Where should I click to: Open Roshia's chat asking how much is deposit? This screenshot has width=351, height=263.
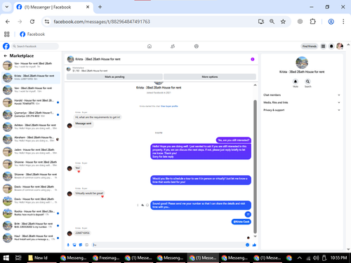tap(31, 213)
